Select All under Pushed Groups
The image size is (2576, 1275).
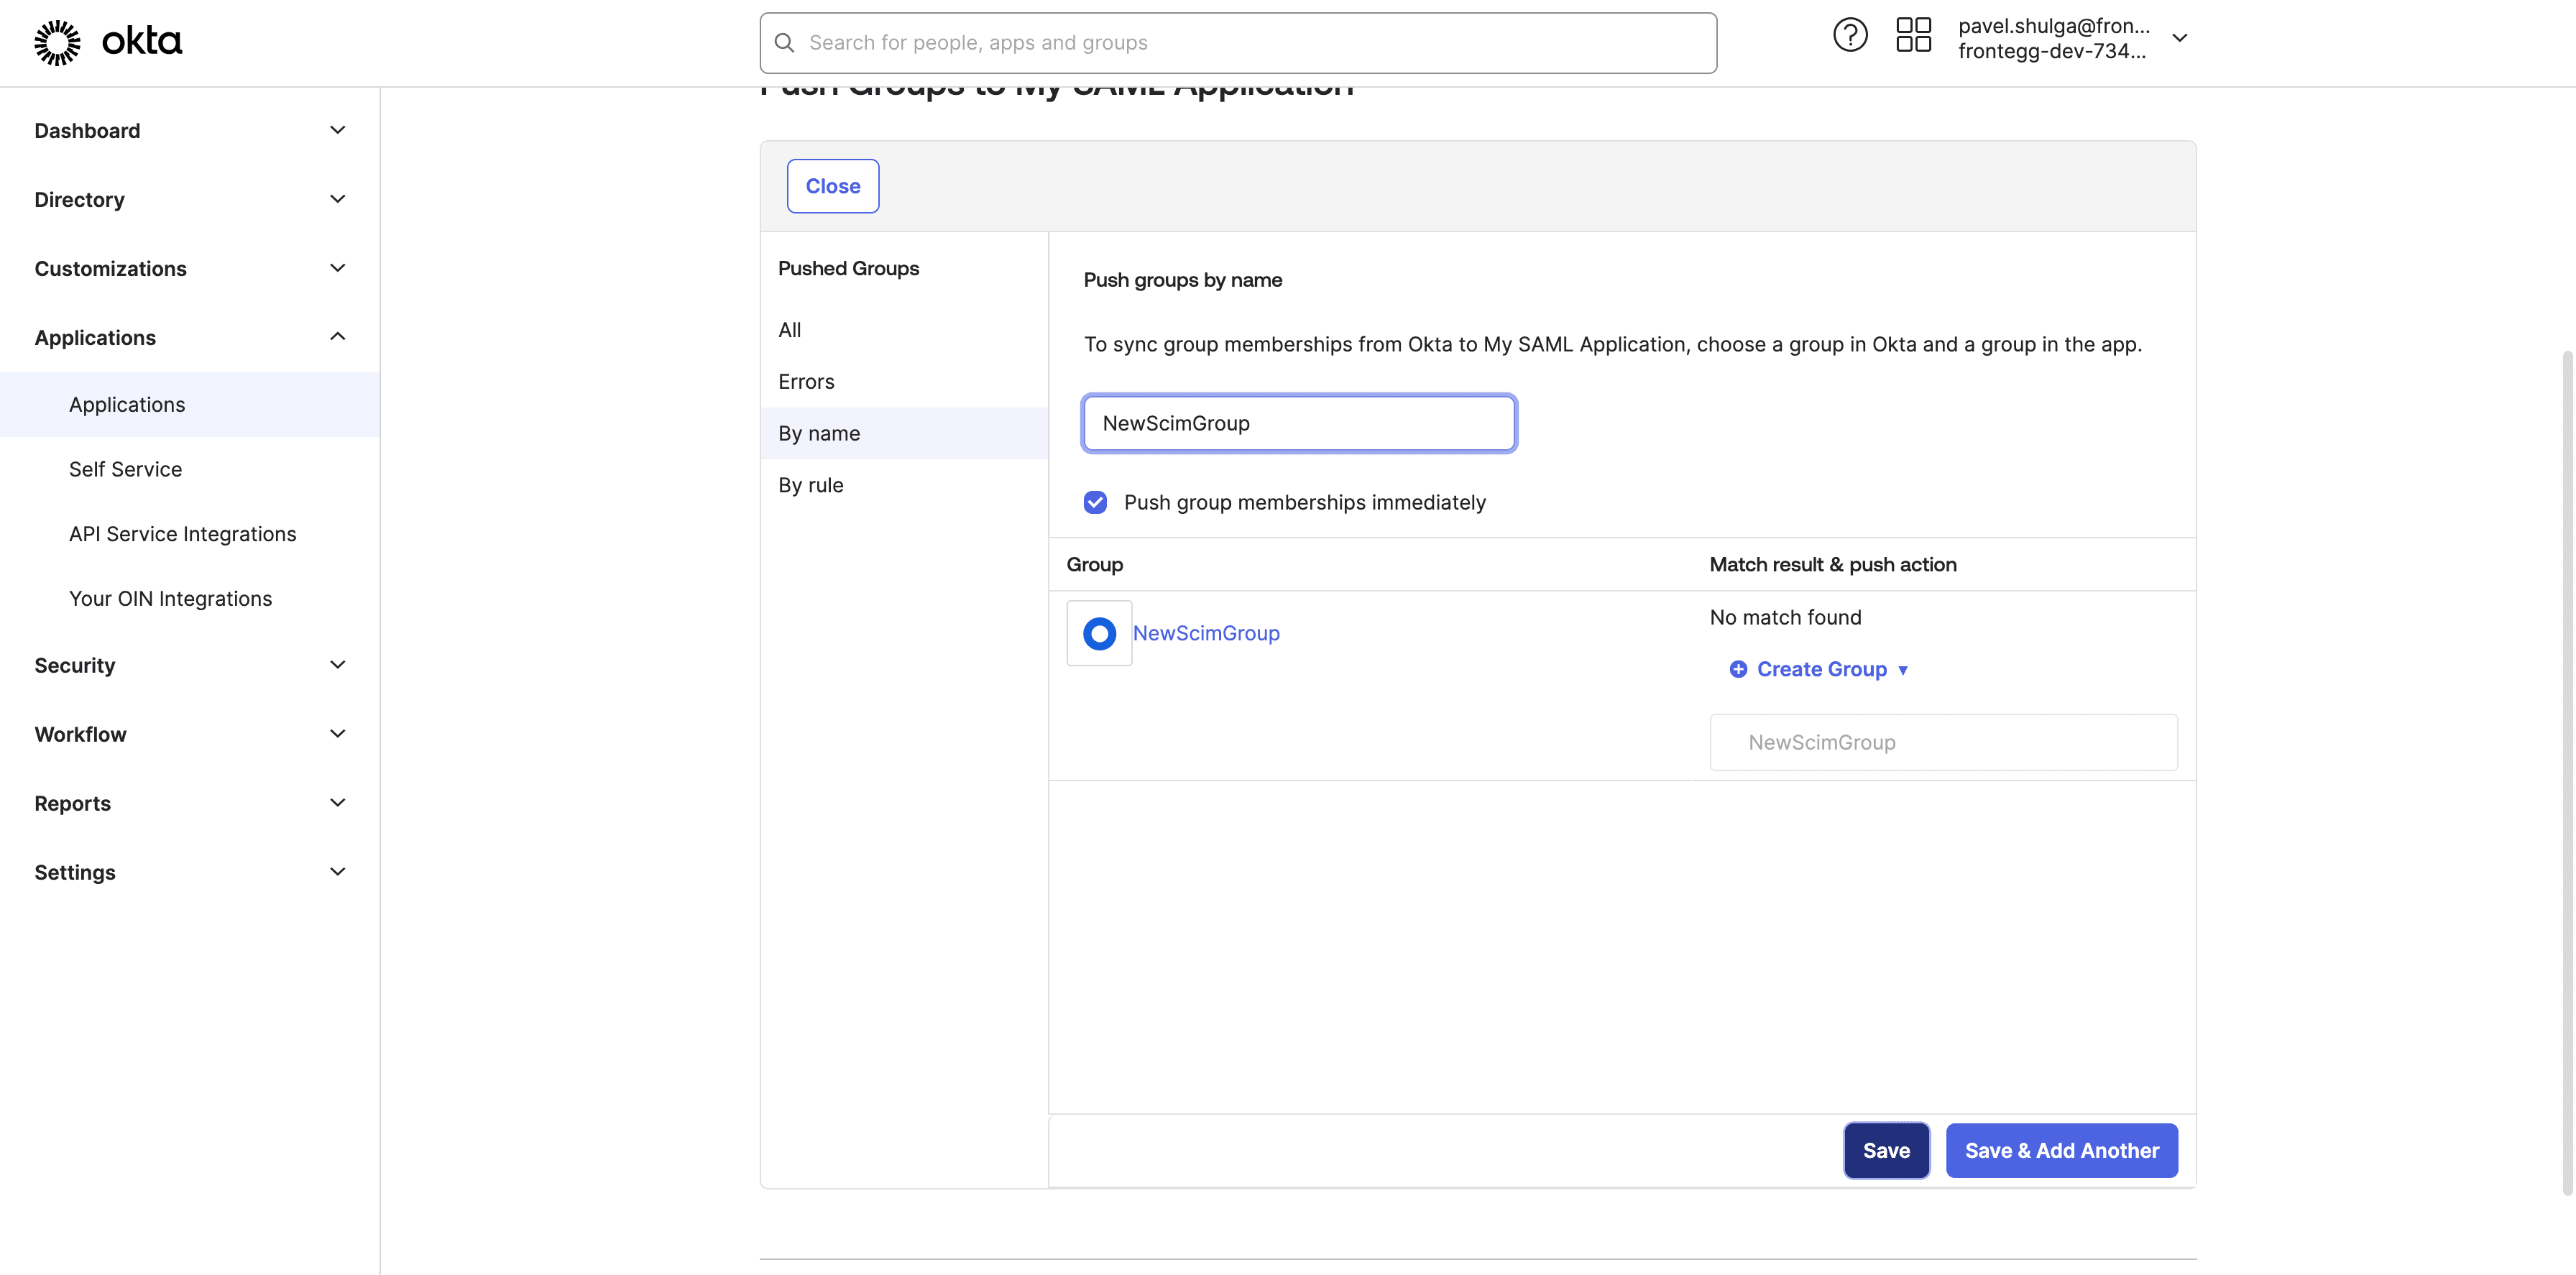pyautogui.click(x=904, y=330)
